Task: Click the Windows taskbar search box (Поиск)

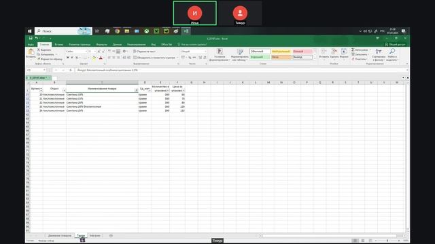Action: (x=63, y=31)
